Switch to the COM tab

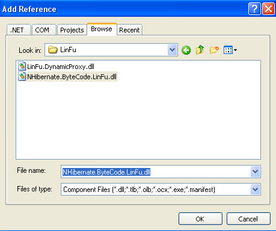click(x=44, y=30)
